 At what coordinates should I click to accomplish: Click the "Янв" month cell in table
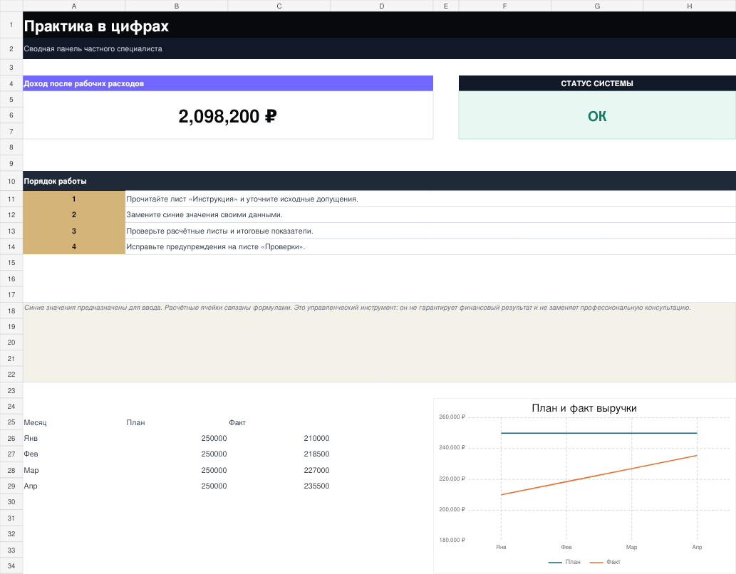pos(73,439)
